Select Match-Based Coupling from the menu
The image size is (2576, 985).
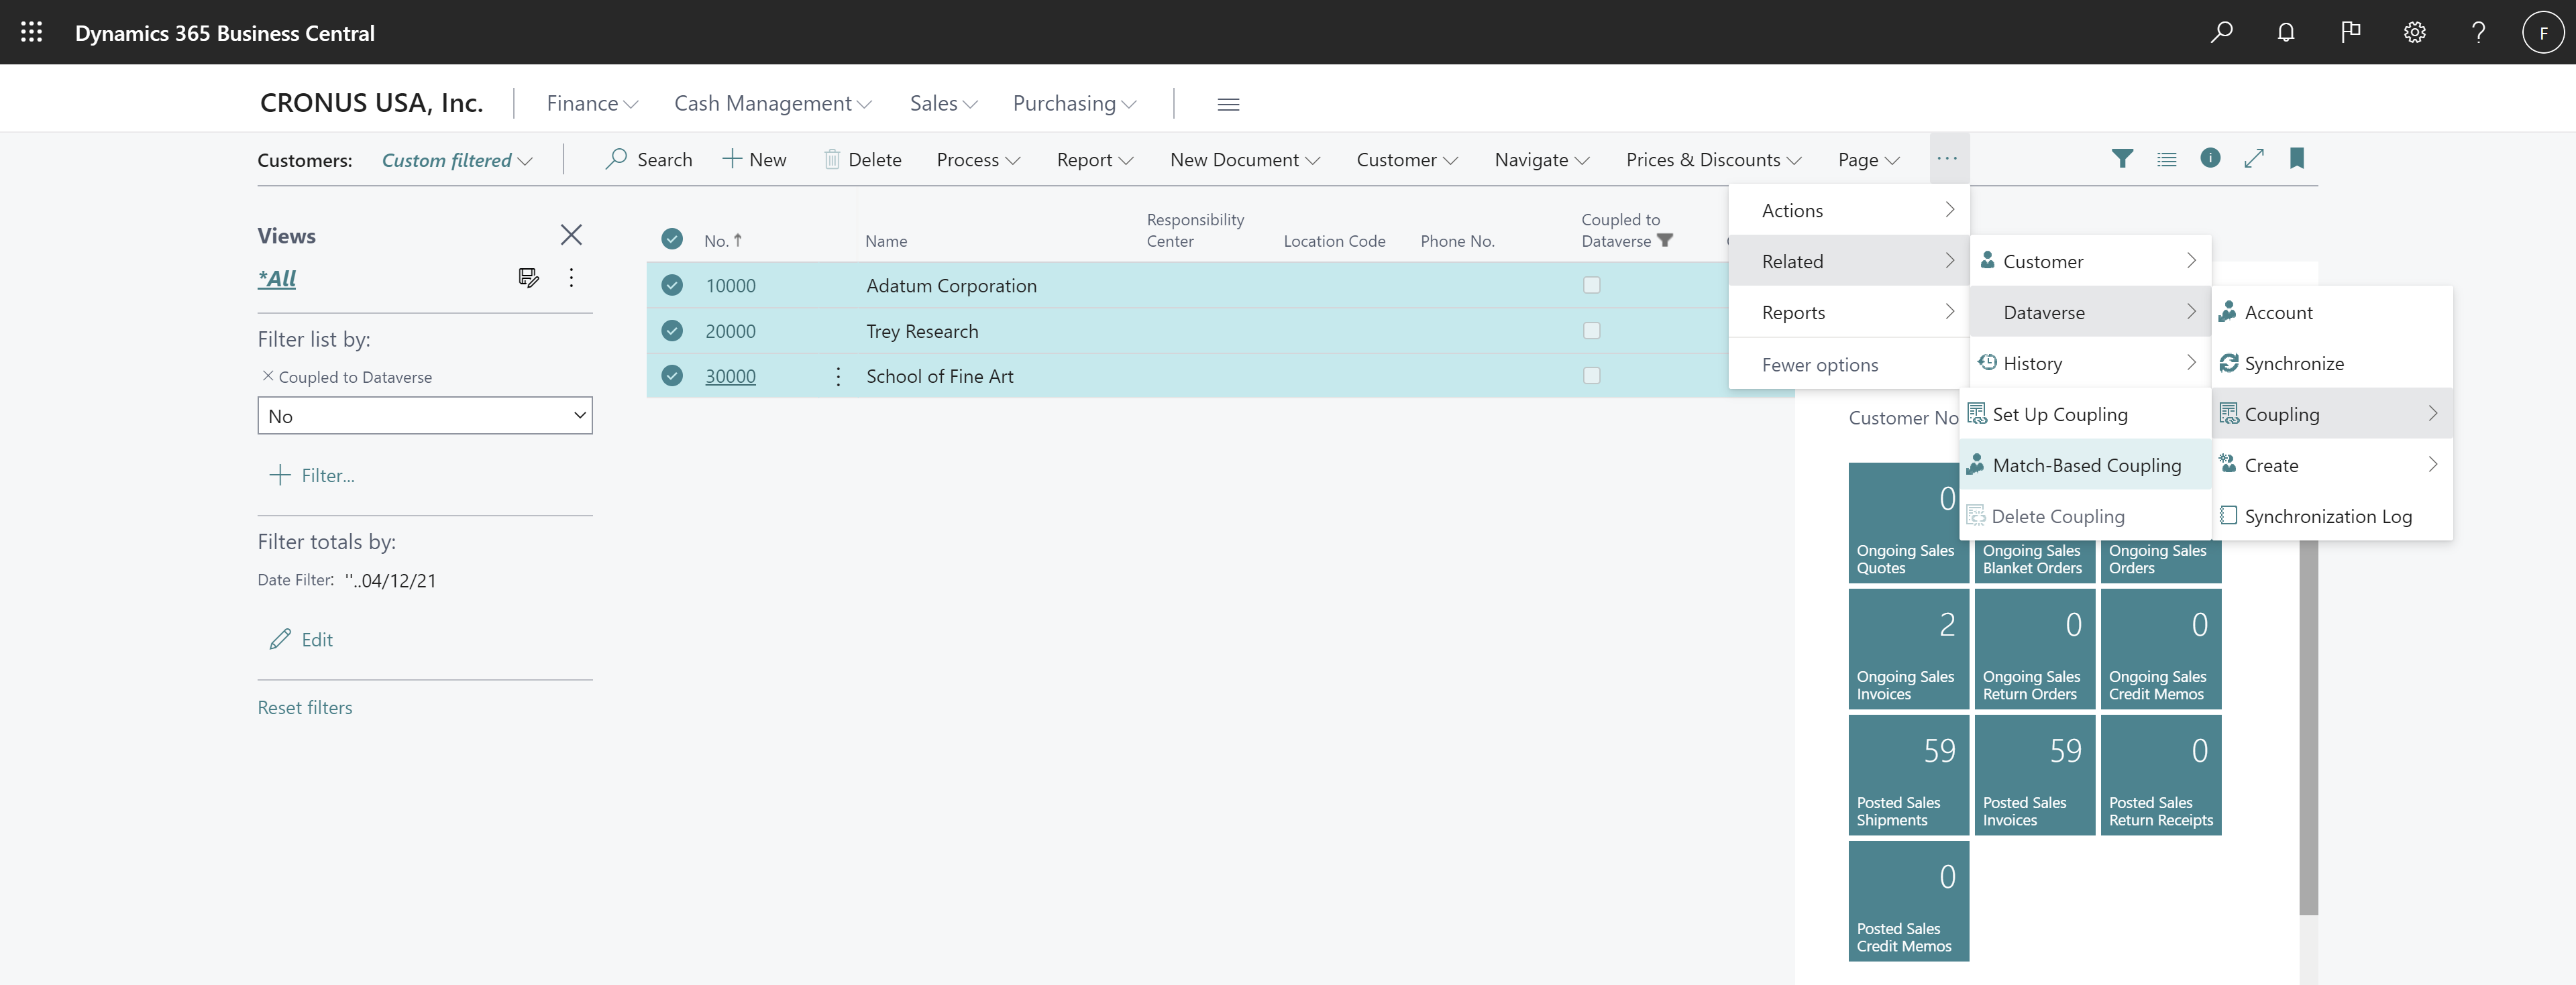pyautogui.click(x=2087, y=464)
